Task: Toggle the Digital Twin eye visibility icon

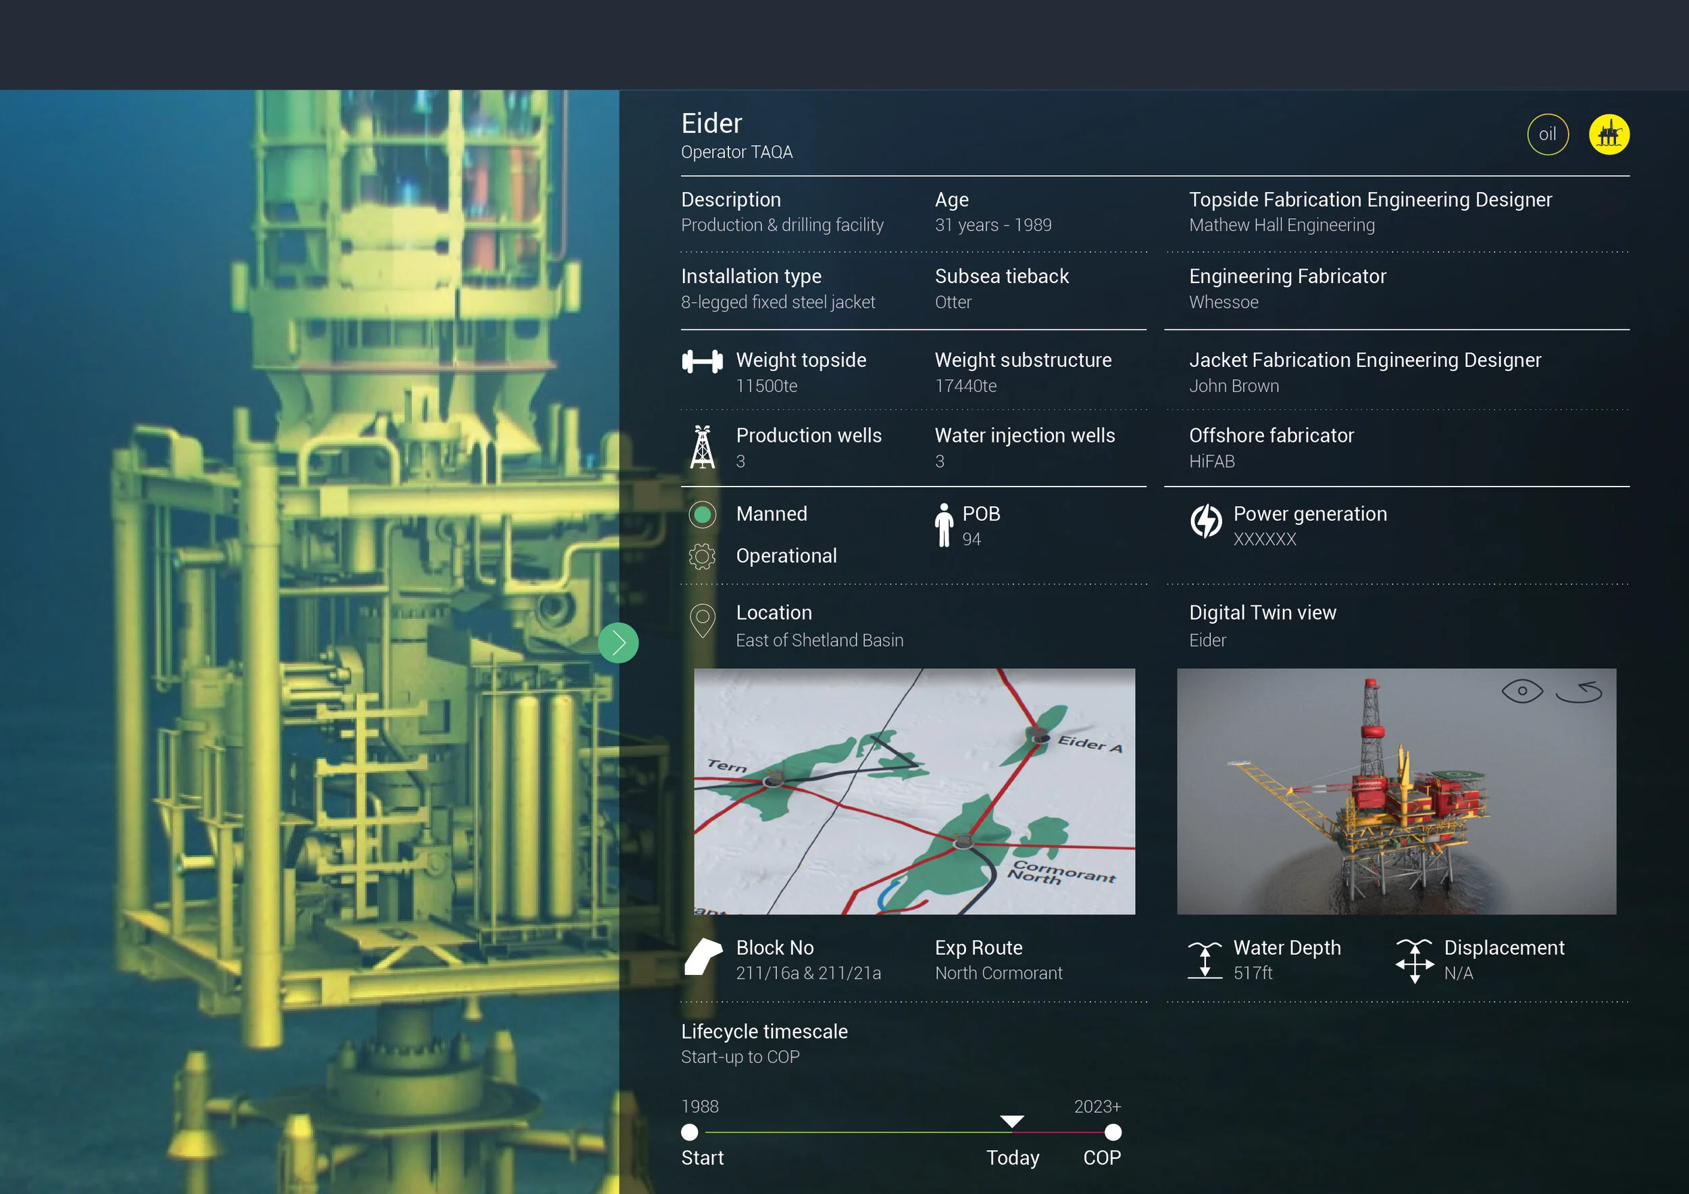Action: click(1522, 691)
